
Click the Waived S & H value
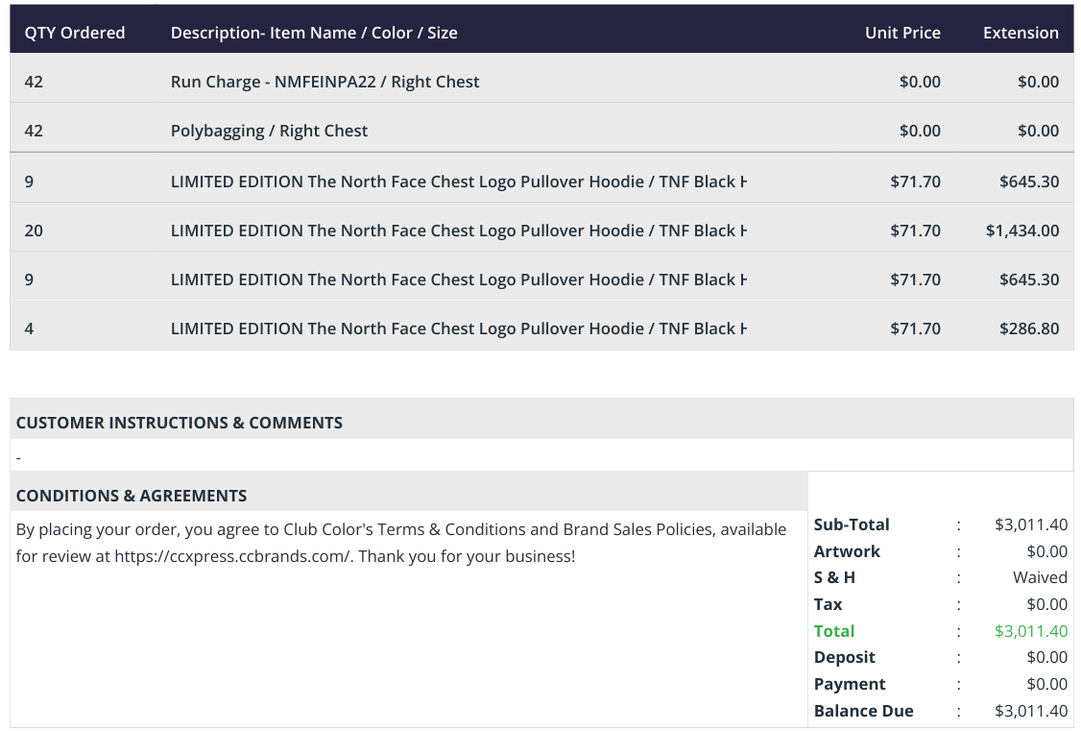1040,578
